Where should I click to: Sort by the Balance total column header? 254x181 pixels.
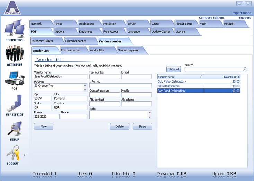pyautogui.click(x=222, y=77)
